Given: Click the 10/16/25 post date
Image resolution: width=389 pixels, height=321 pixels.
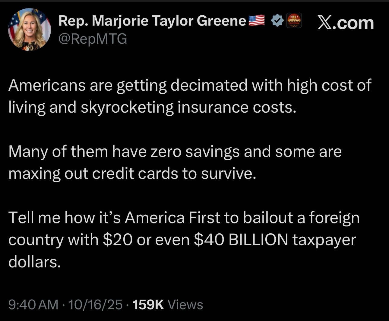Looking at the screenshot, I should tap(96, 304).
